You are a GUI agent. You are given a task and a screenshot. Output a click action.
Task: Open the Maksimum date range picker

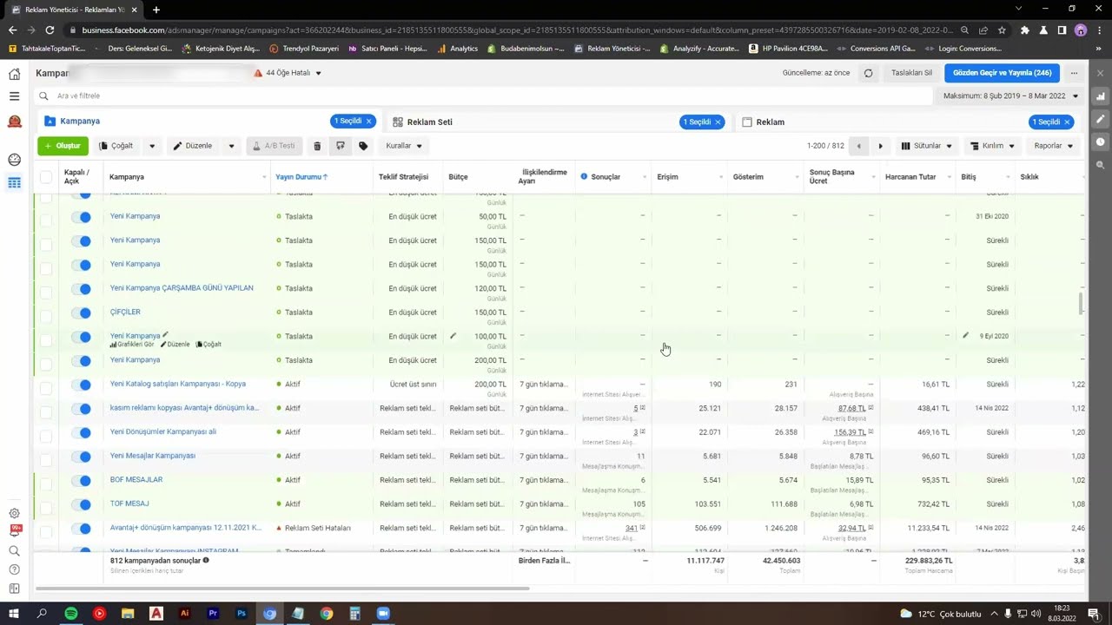coord(1010,96)
